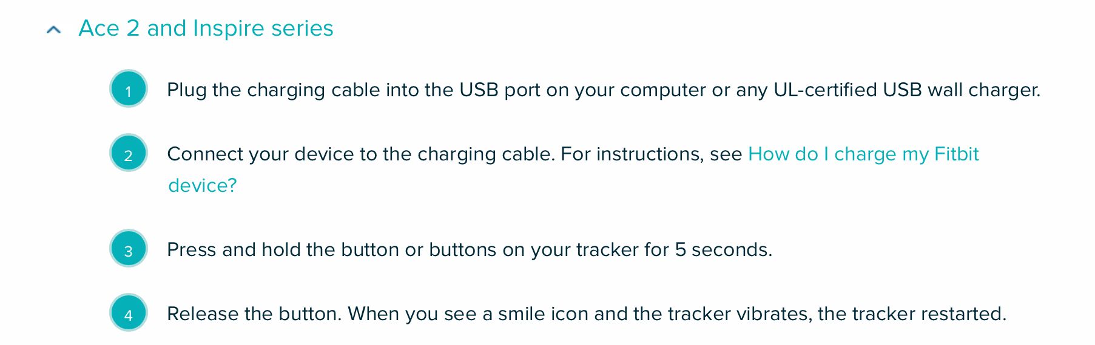Screen dimensions: 1095x345
Task: Click the step 1 number badge
Action: pyautogui.click(x=129, y=89)
